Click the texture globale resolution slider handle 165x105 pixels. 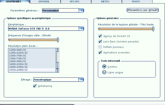pyautogui.click(x=153, y=29)
